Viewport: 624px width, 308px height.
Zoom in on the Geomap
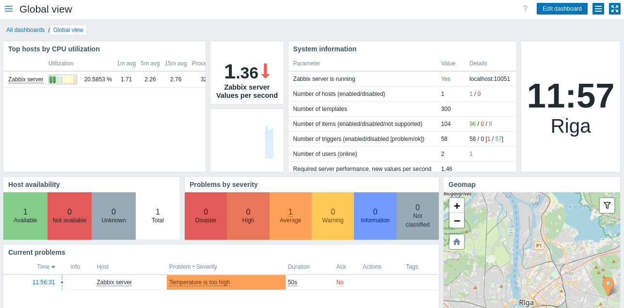point(456,206)
